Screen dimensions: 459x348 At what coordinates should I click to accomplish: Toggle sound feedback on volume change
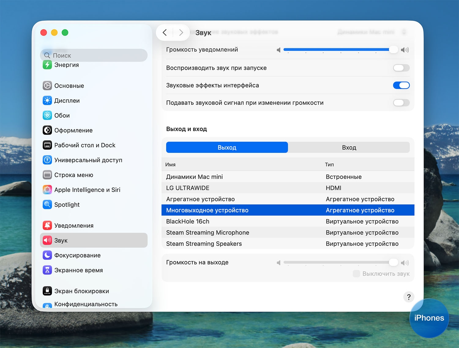pos(401,103)
